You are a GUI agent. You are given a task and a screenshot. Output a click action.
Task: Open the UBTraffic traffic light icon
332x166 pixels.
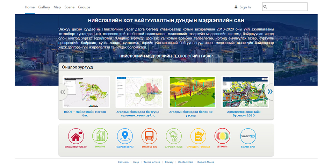[x=222, y=136]
